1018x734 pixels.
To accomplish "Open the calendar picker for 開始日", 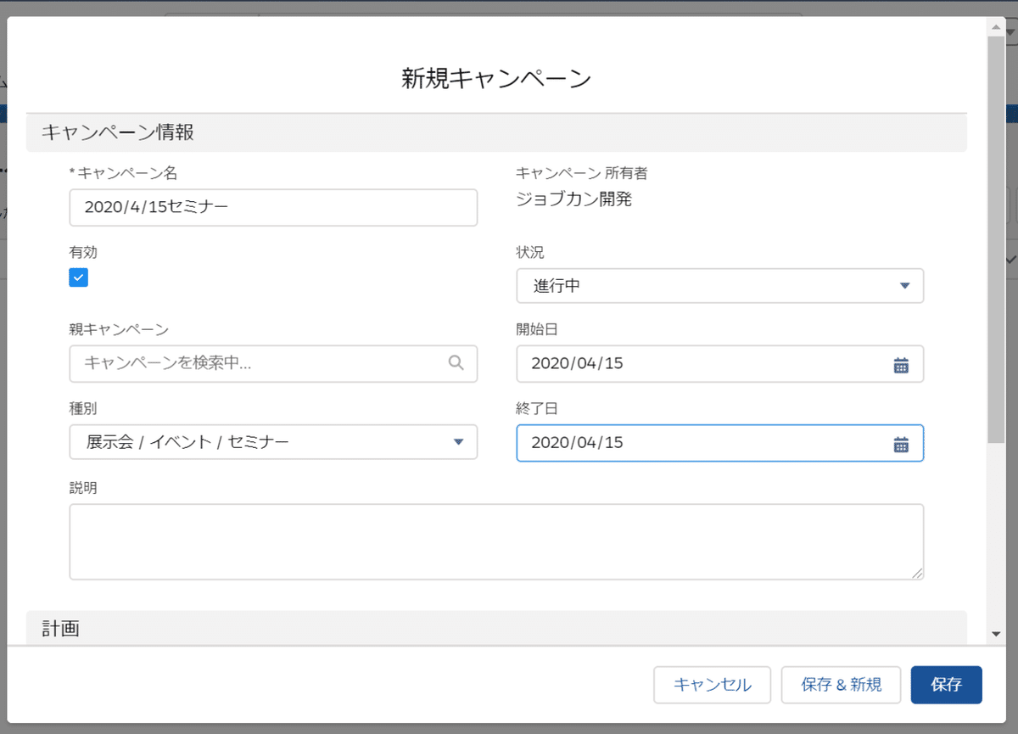I will tap(902, 364).
